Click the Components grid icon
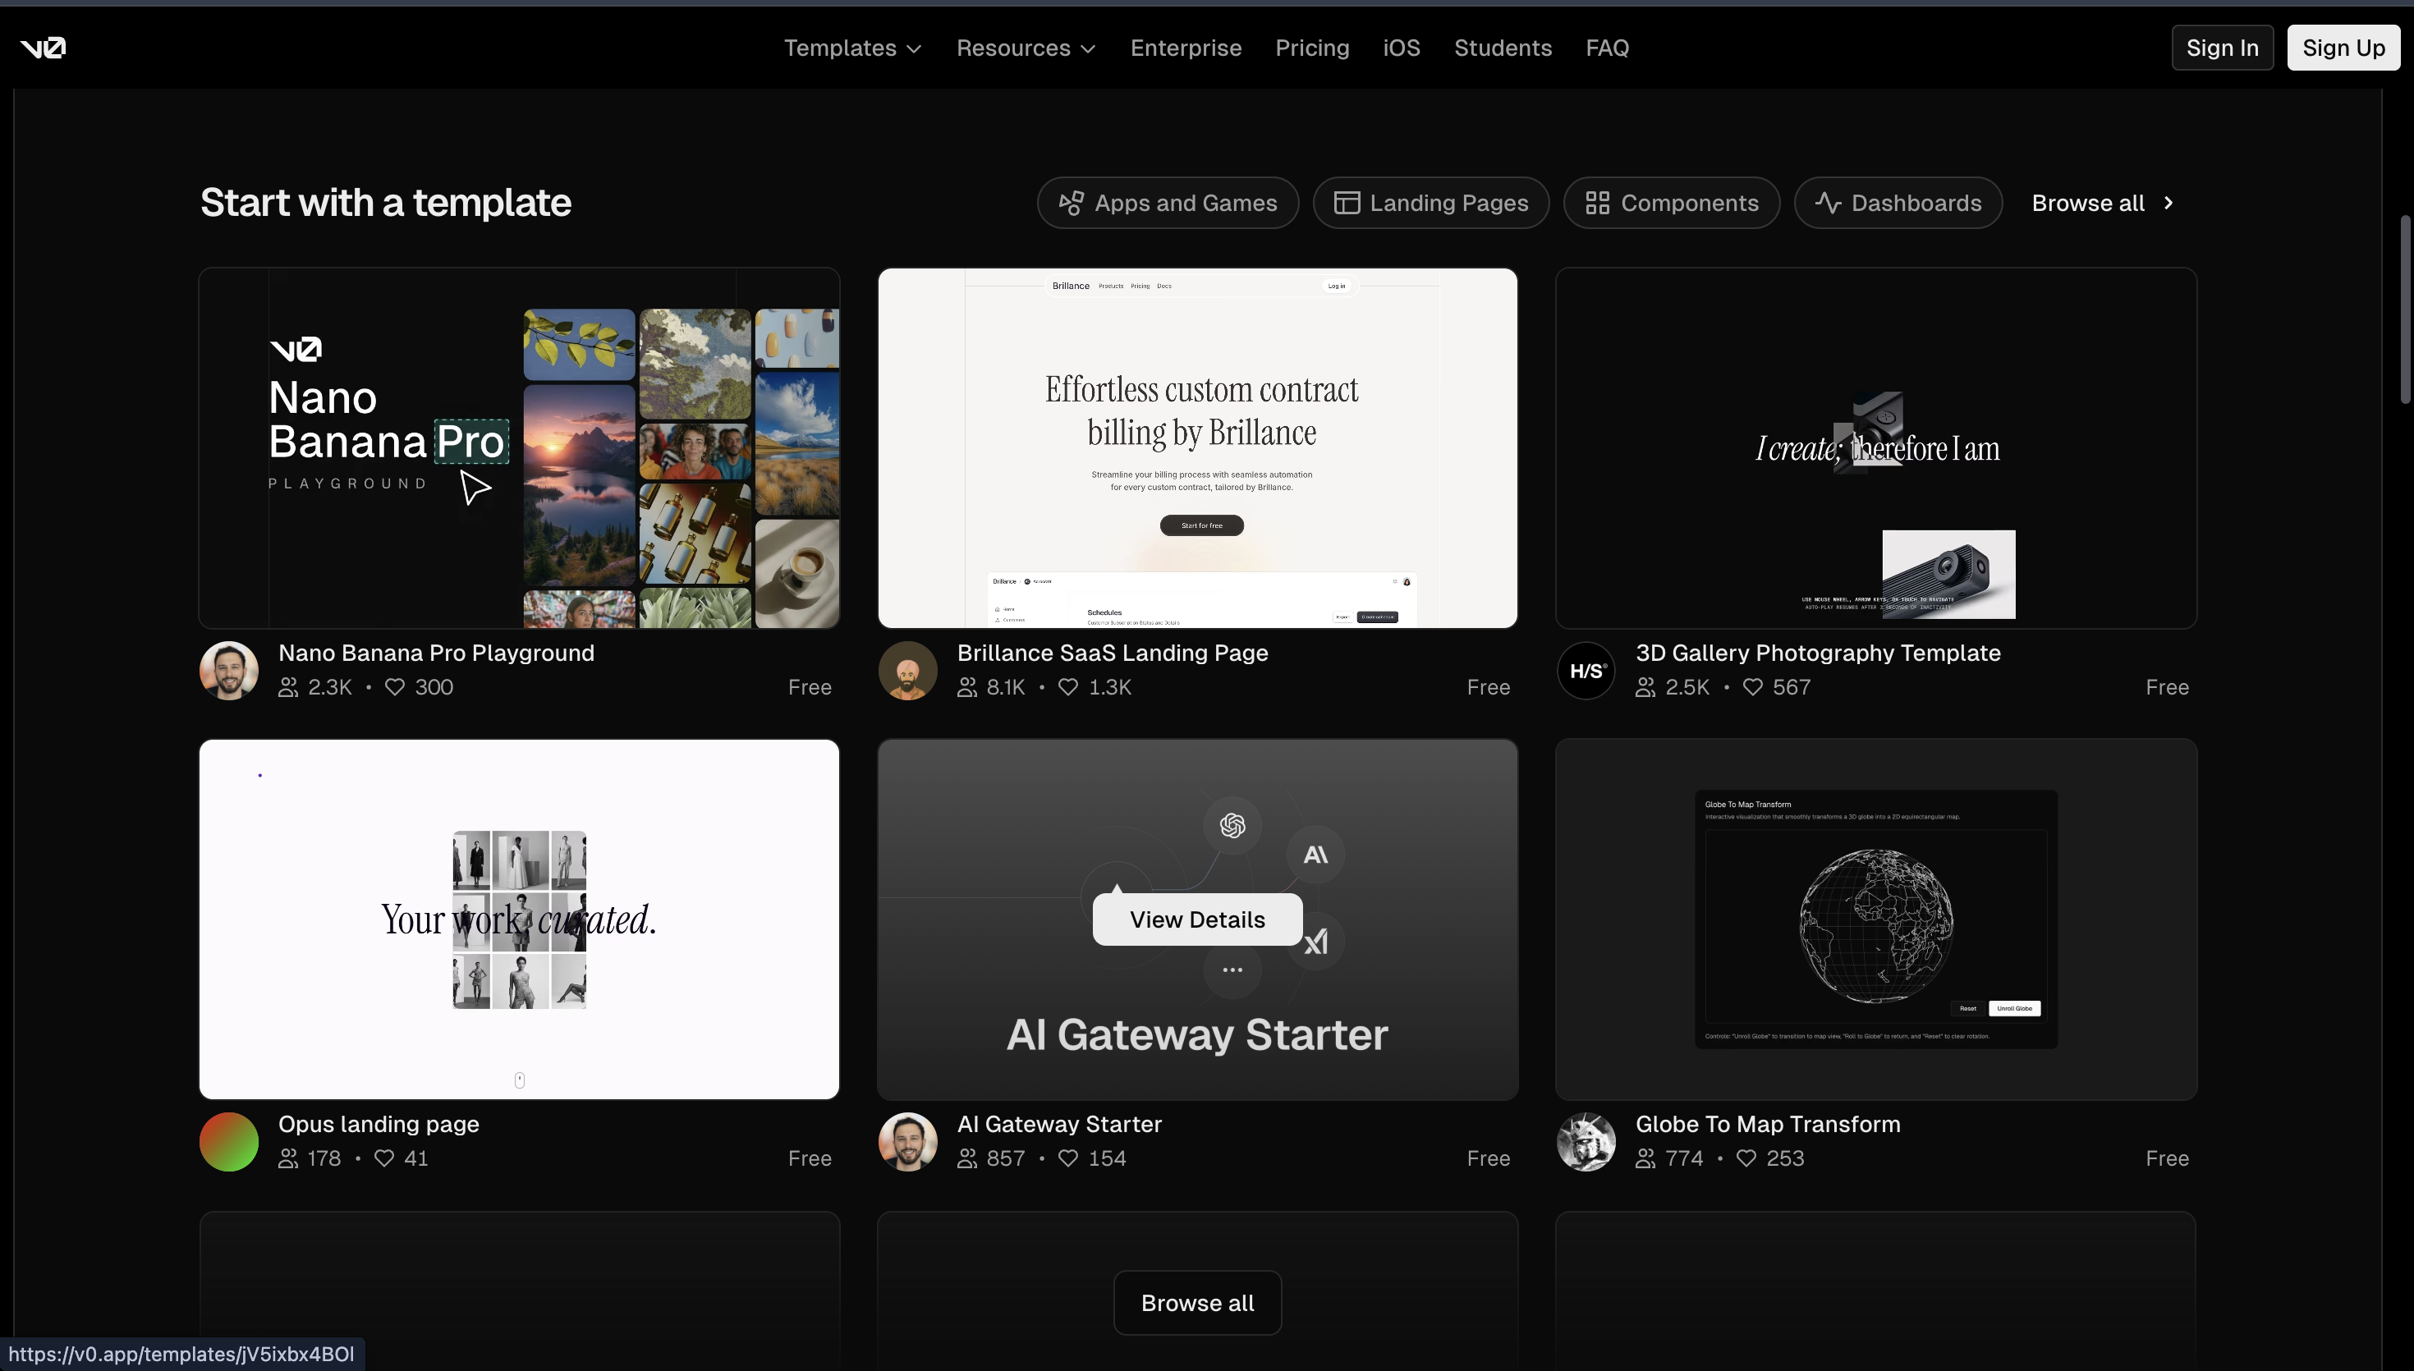2414x1371 pixels. (1597, 204)
